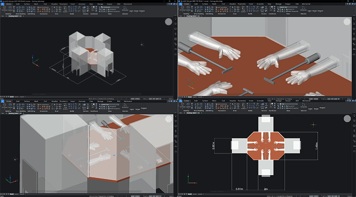Open Isometric view dropdown in isometric overview window
Image resolution: width=356 pixels, height=197 pixels.
click(110, 7)
